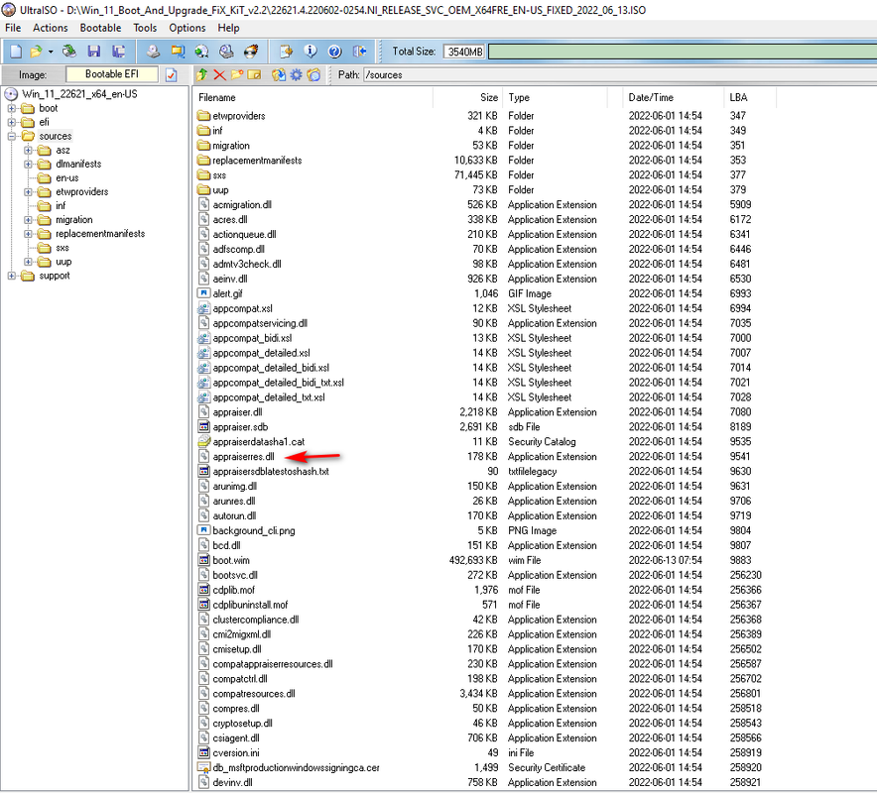
Task: Click the Rename folder icon
Action: (x=255, y=75)
